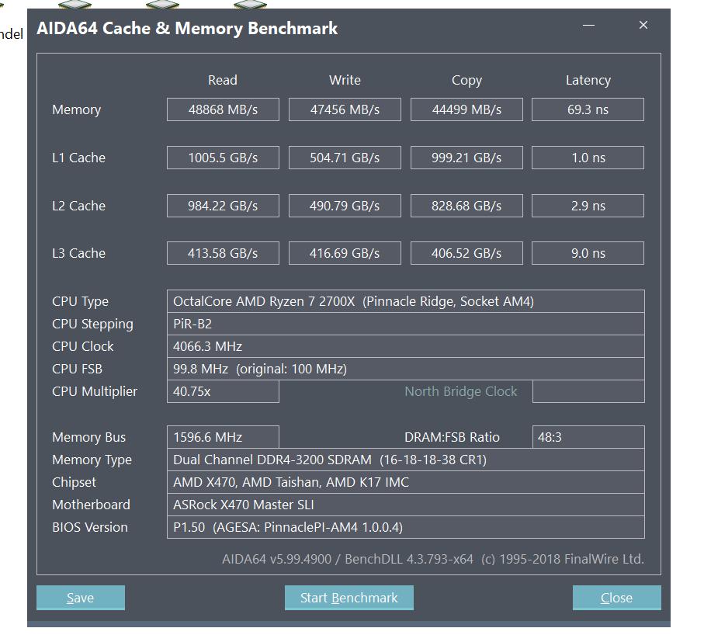Select the CPU Type field
This screenshot has width=704, height=635.
[x=405, y=301]
